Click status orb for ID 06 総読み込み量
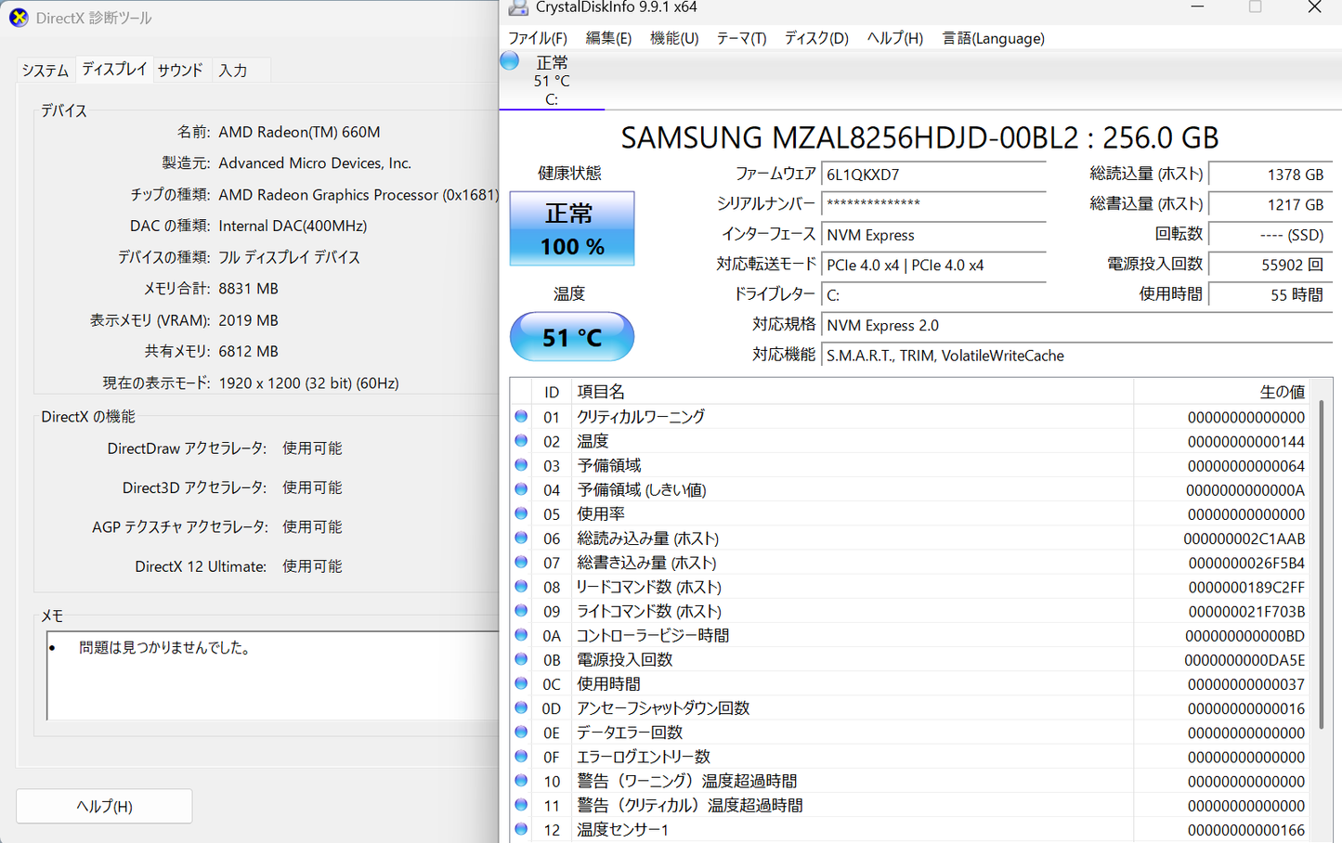The height and width of the screenshot is (843, 1342). pos(521,538)
